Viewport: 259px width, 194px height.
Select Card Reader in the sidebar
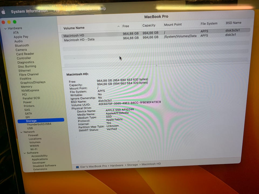coord(25,54)
